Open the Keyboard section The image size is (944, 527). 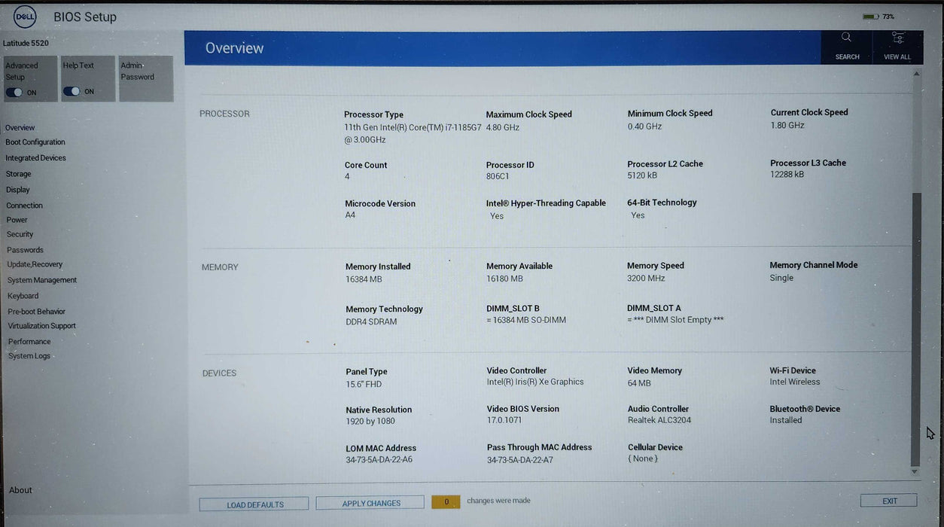coord(23,296)
